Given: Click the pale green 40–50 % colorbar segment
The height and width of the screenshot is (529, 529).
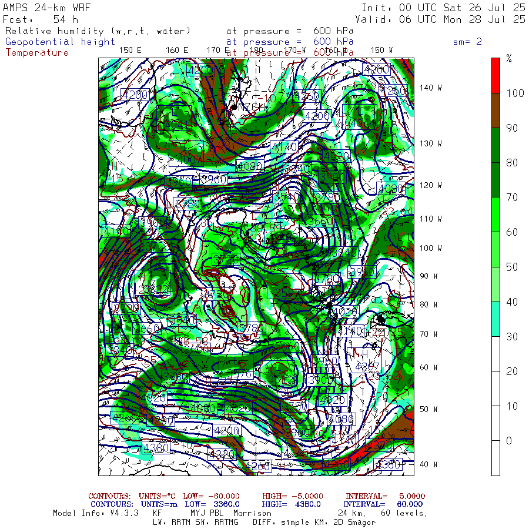Looking at the screenshot, I should (495, 284).
